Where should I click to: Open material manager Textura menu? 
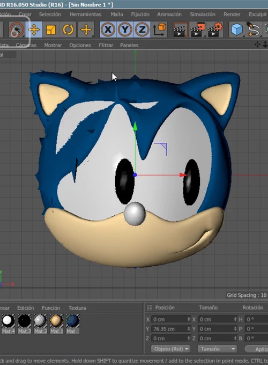pyautogui.click(x=77, y=308)
